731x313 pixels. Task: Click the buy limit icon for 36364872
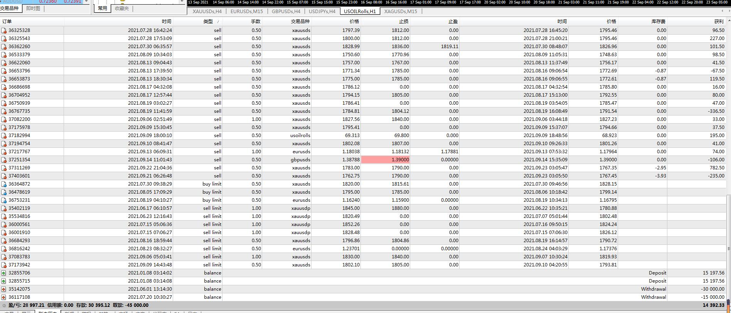pos(4,184)
